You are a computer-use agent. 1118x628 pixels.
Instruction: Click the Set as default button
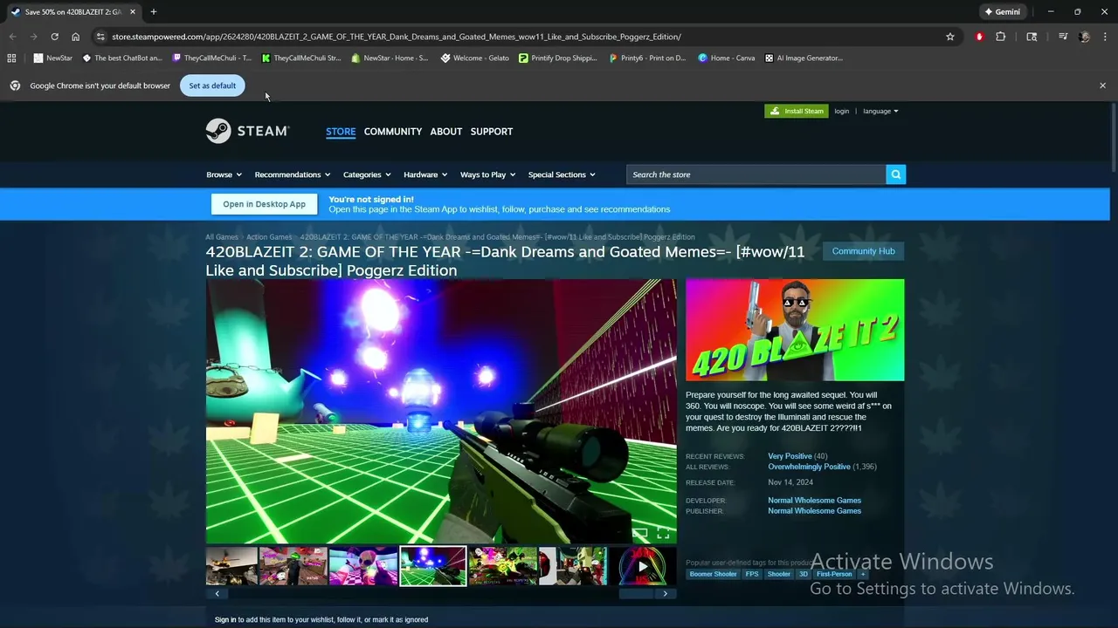pyautogui.click(x=212, y=85)
